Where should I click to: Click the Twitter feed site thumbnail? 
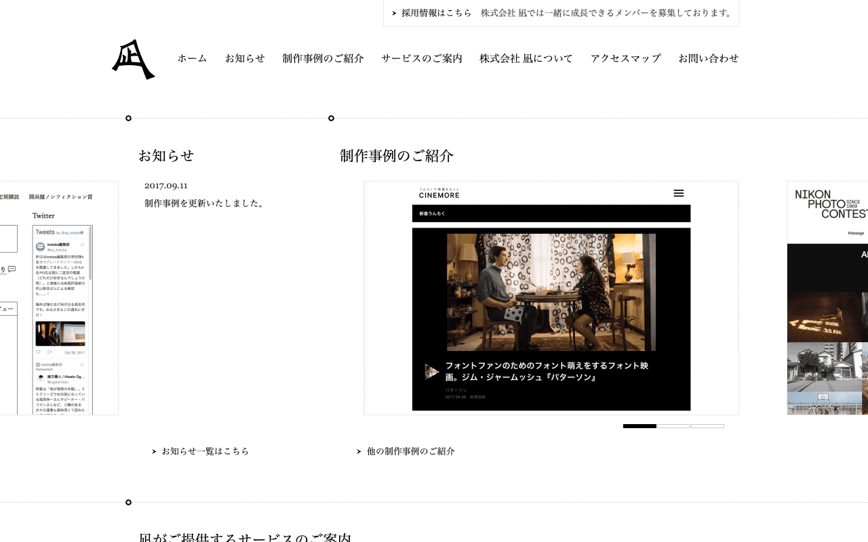pos(59,298)
